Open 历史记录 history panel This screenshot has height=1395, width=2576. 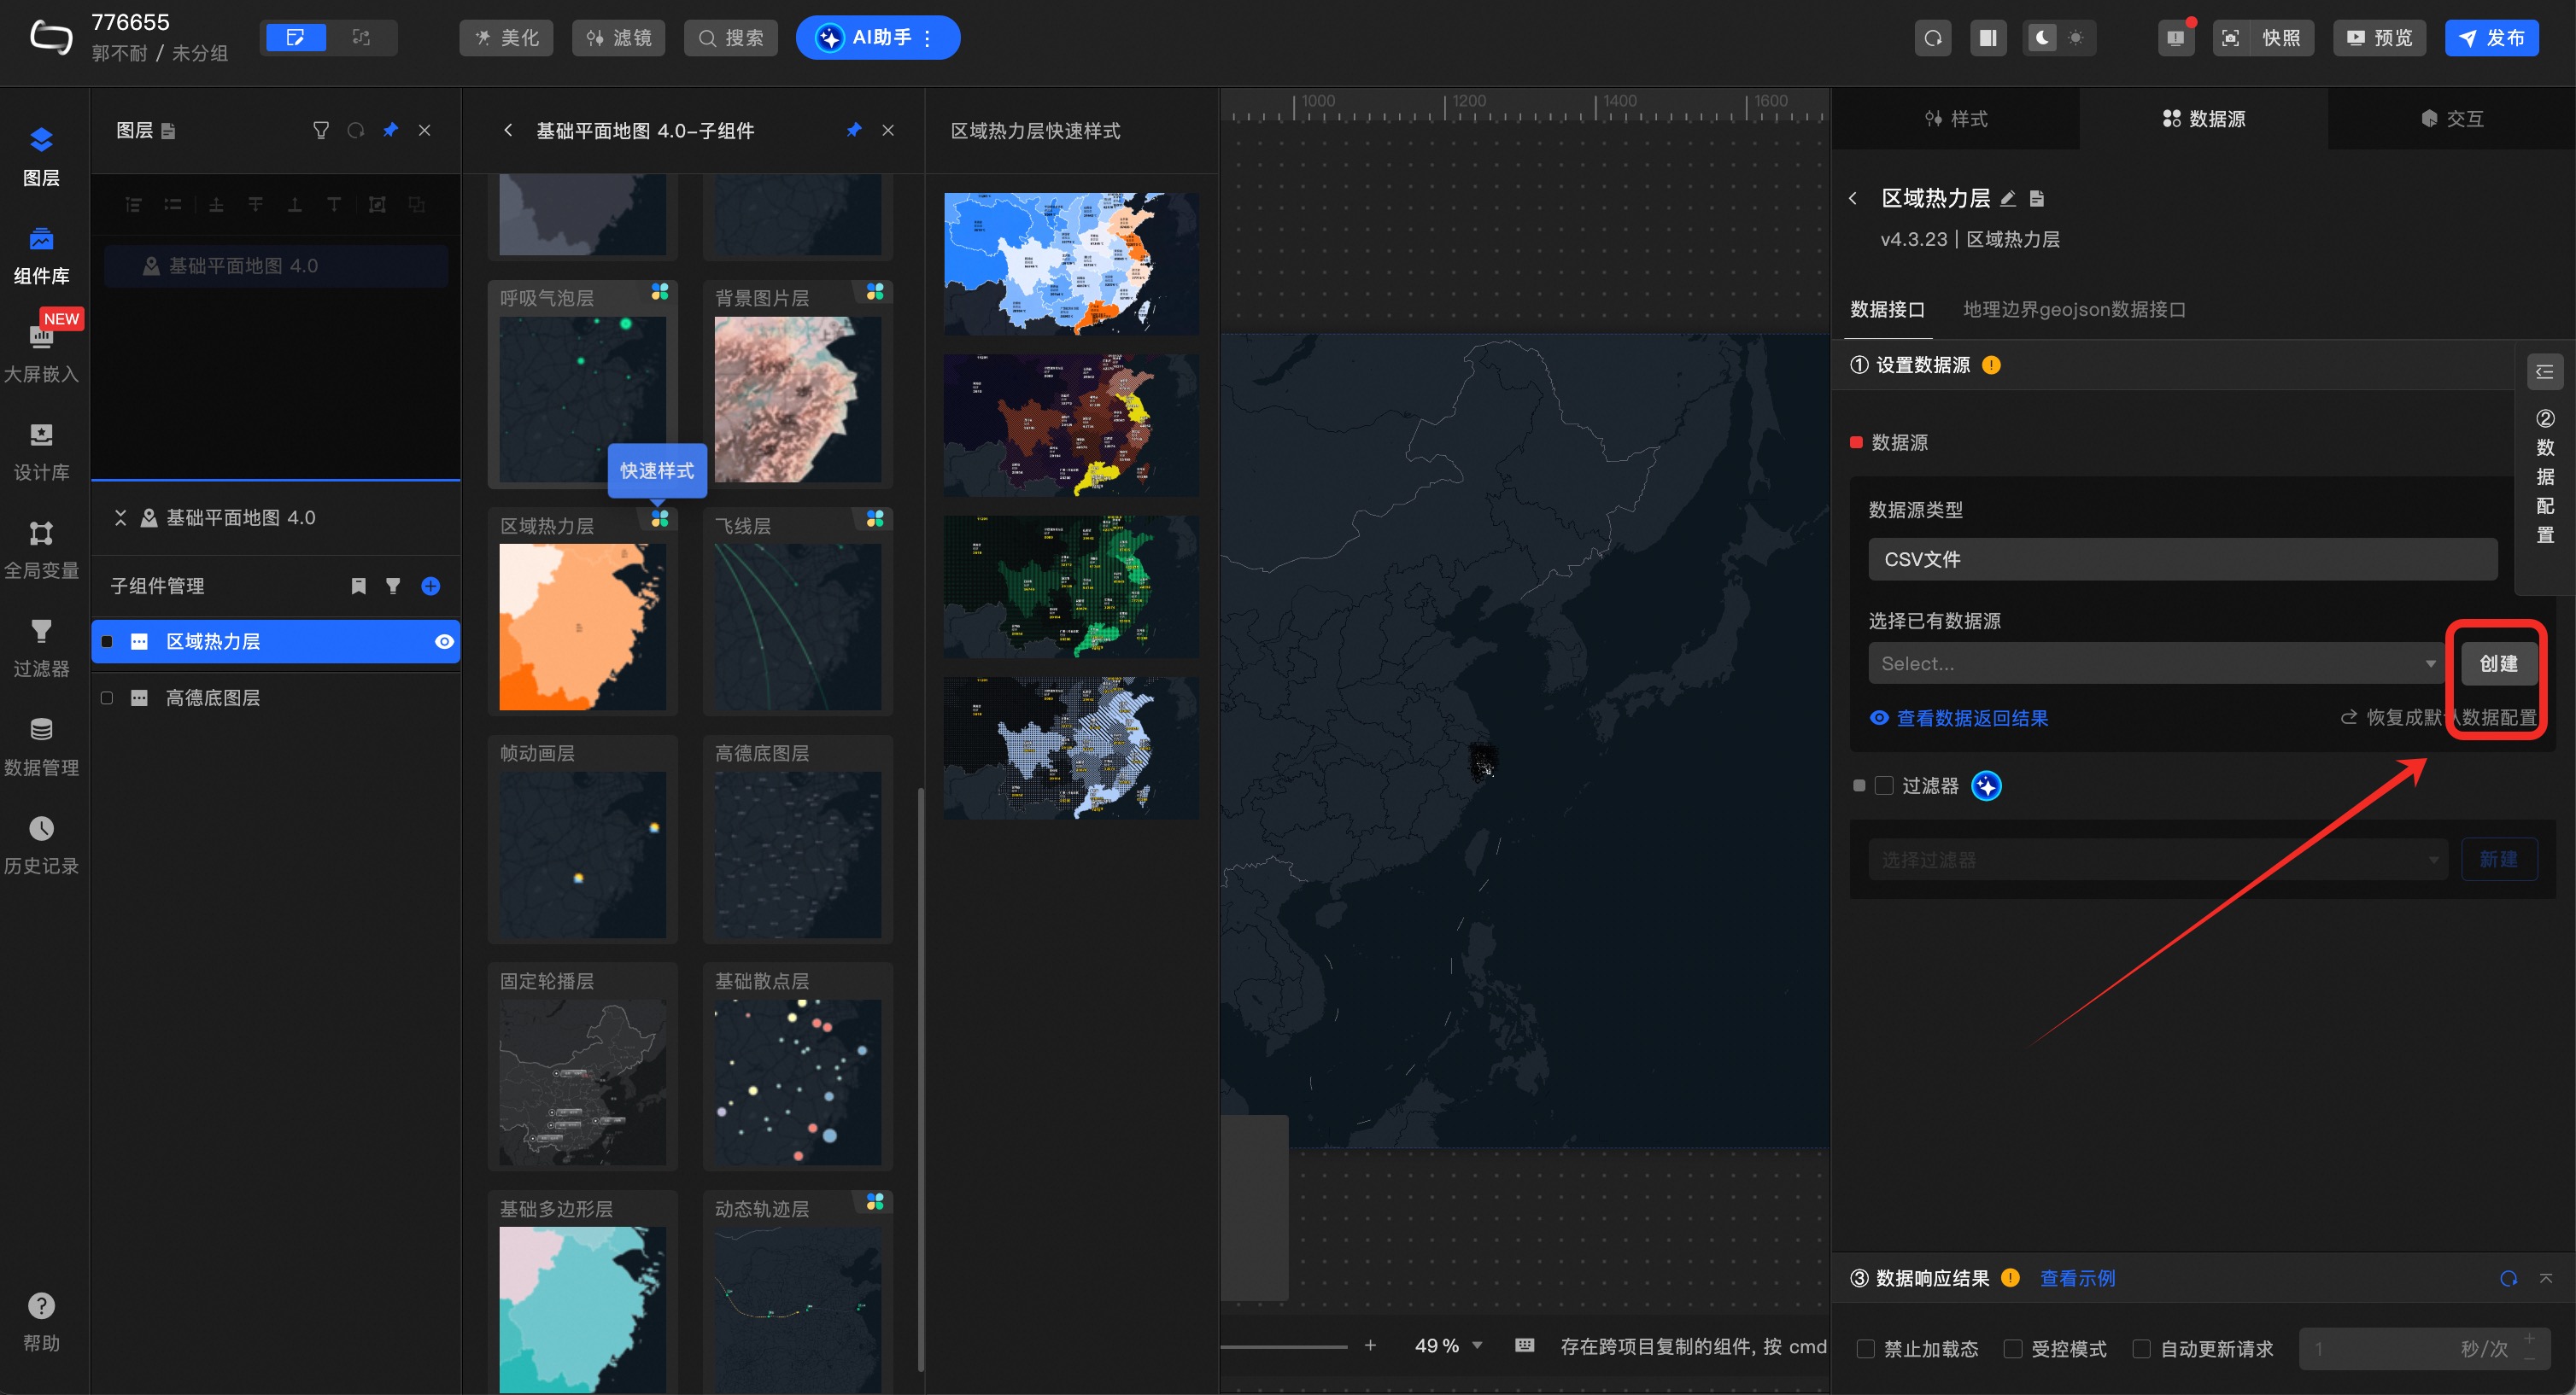41,843
